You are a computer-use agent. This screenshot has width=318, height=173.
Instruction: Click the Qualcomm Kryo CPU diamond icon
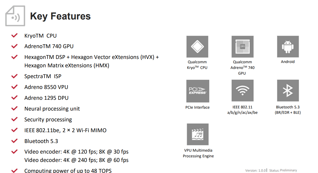(x=197, y=46)
